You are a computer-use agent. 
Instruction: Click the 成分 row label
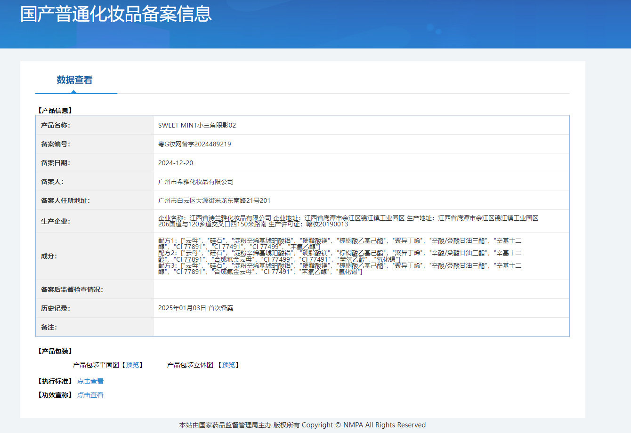(49, 256)
